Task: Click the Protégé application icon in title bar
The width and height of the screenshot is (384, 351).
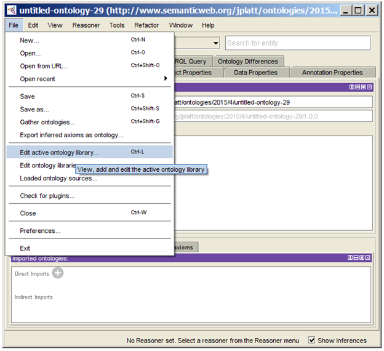Action: (x=12, y=10)
